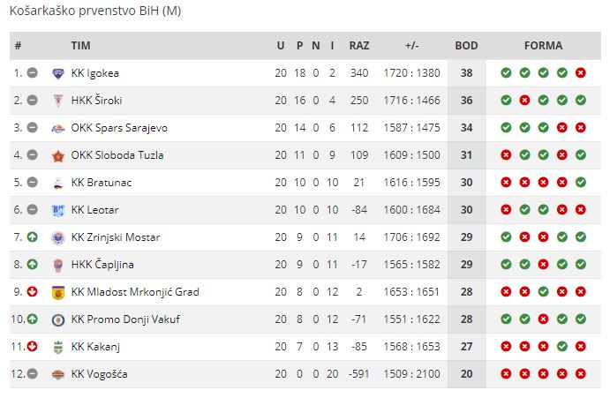Open the KK Bratunac team link
610x398 pixels.
(102, 183)
